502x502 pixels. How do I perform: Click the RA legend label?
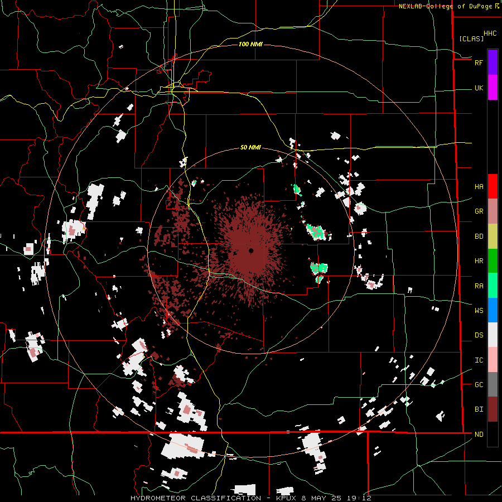479,286
